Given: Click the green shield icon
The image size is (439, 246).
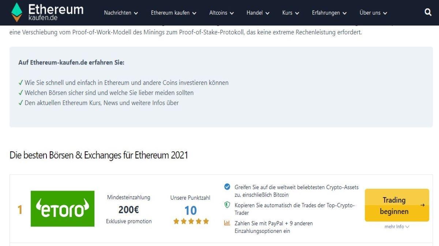Looking at the screenshot, I should (227, 205).
